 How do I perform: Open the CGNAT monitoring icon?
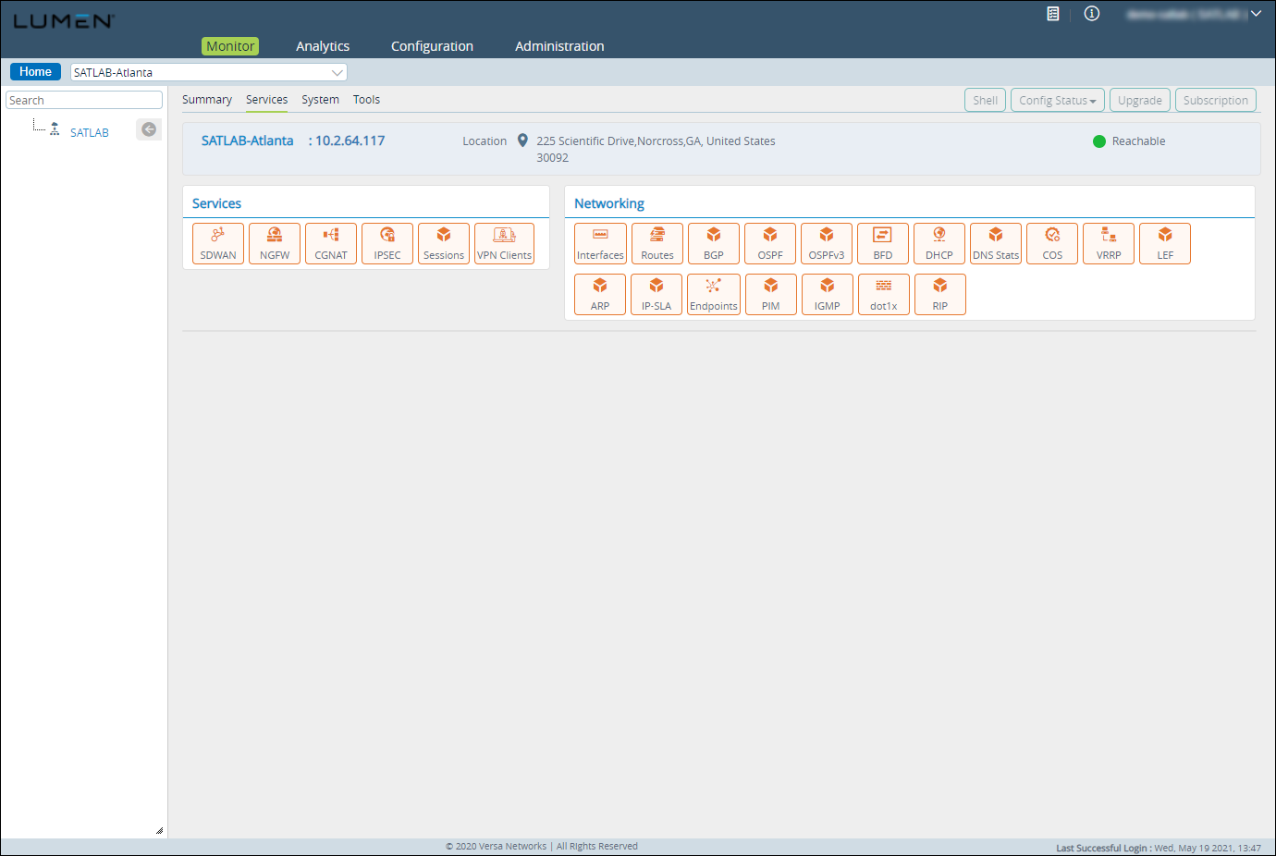(x=330, y=243)
